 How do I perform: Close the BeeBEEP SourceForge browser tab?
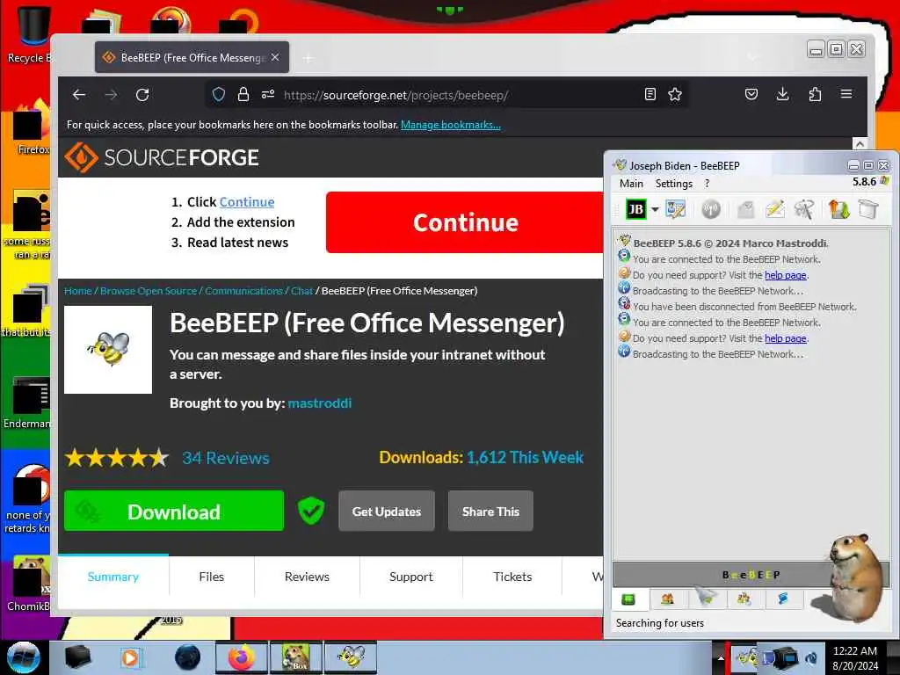275,57
